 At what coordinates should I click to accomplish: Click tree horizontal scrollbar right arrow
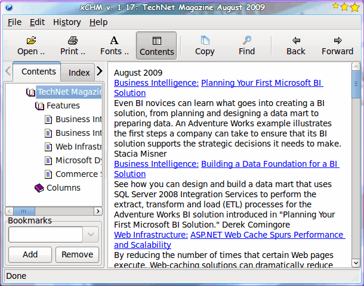tap(98, 211)
